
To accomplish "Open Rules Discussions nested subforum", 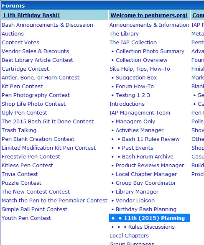I will point(151,227).
